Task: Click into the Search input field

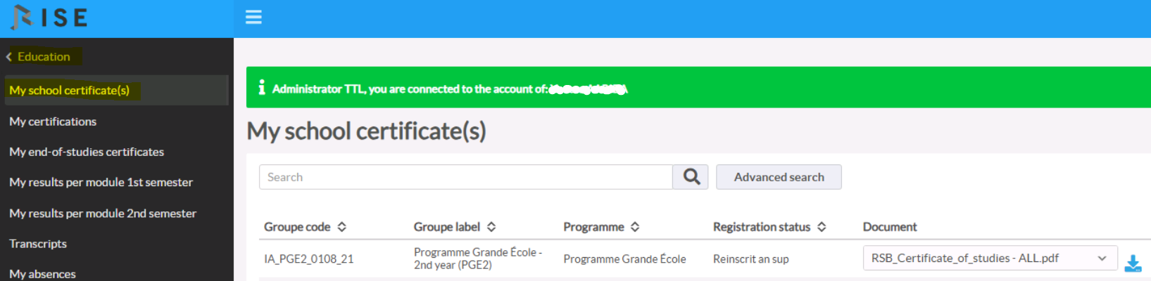Action: coord(466,177)
